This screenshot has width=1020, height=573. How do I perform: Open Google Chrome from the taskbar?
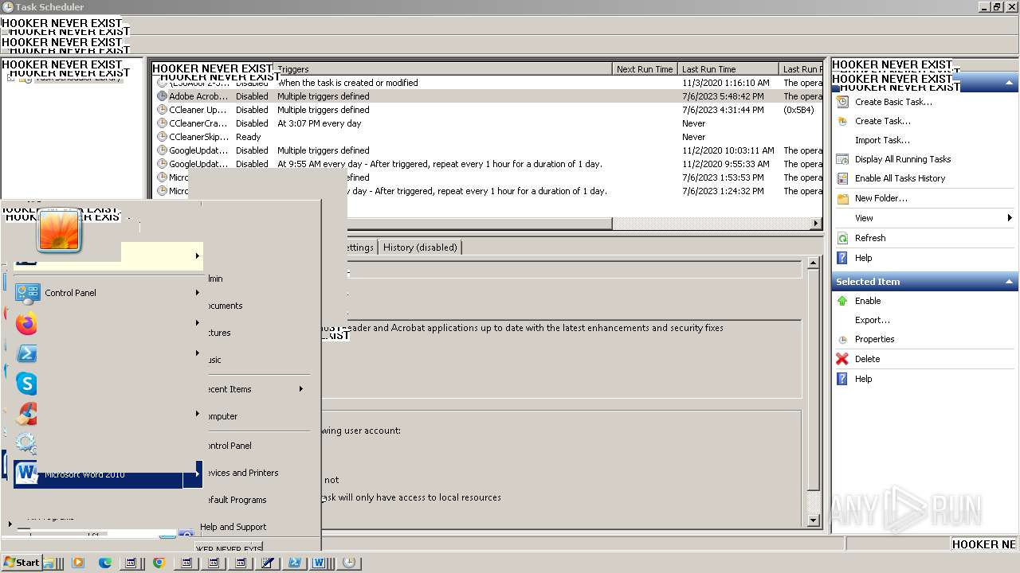pos(159,563)
